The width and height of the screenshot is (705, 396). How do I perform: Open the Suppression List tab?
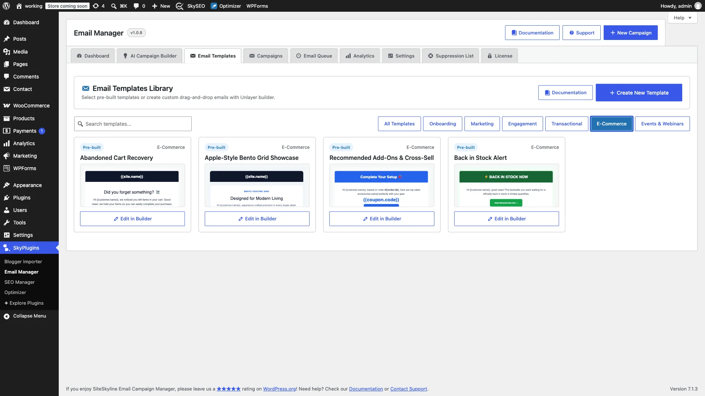[451, 56]
